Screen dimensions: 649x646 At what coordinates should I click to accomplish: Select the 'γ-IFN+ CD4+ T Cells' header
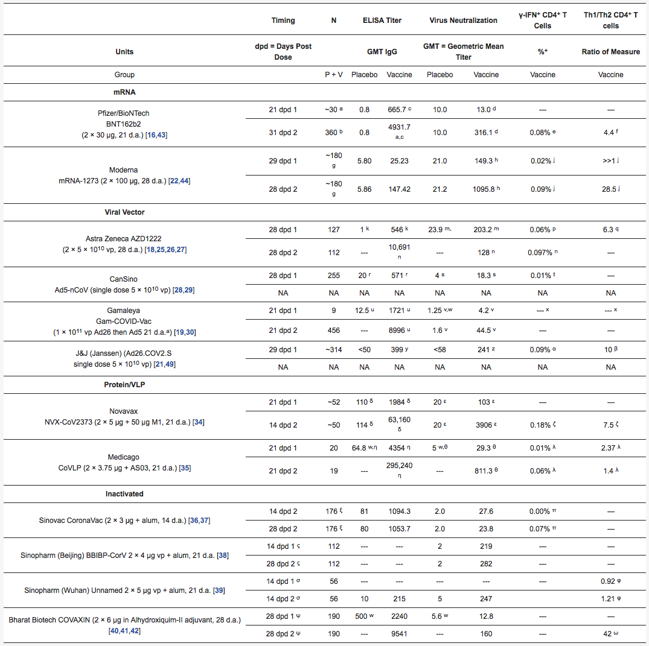pyautogui.click(x=543, y=21)
